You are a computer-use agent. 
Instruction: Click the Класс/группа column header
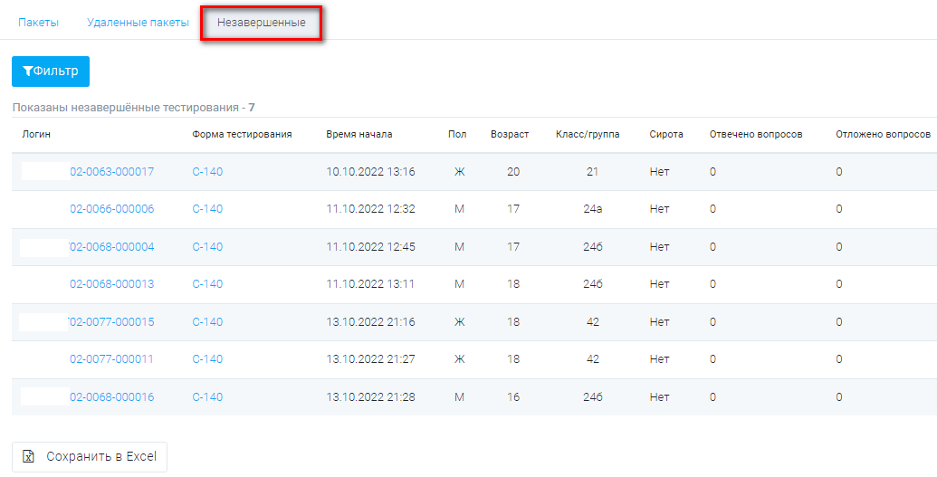click(588, 135)
